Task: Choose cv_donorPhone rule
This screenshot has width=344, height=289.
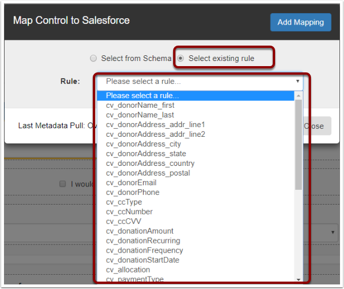Action: click(x=195, y=192)
